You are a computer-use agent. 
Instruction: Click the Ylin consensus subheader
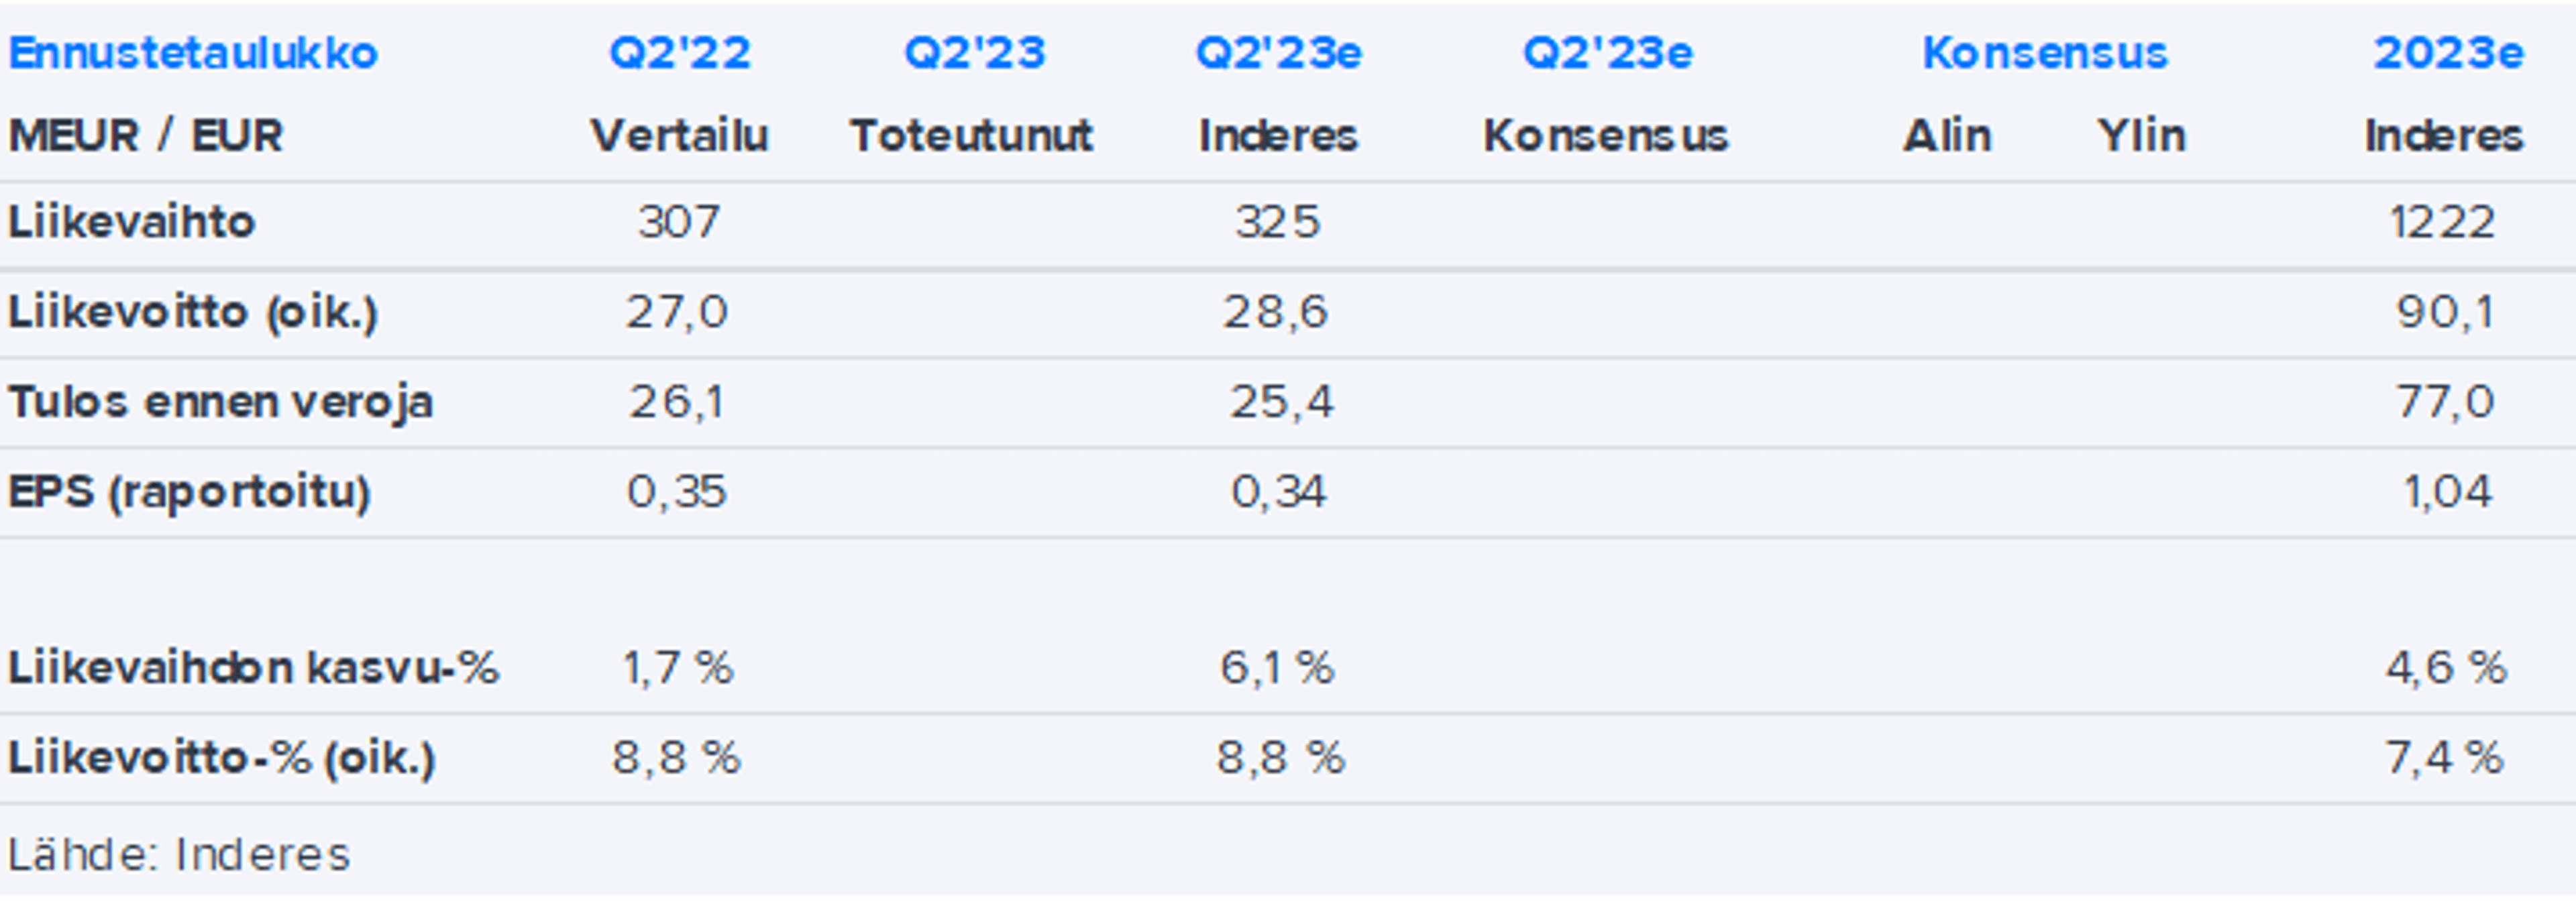point(2141,136)
